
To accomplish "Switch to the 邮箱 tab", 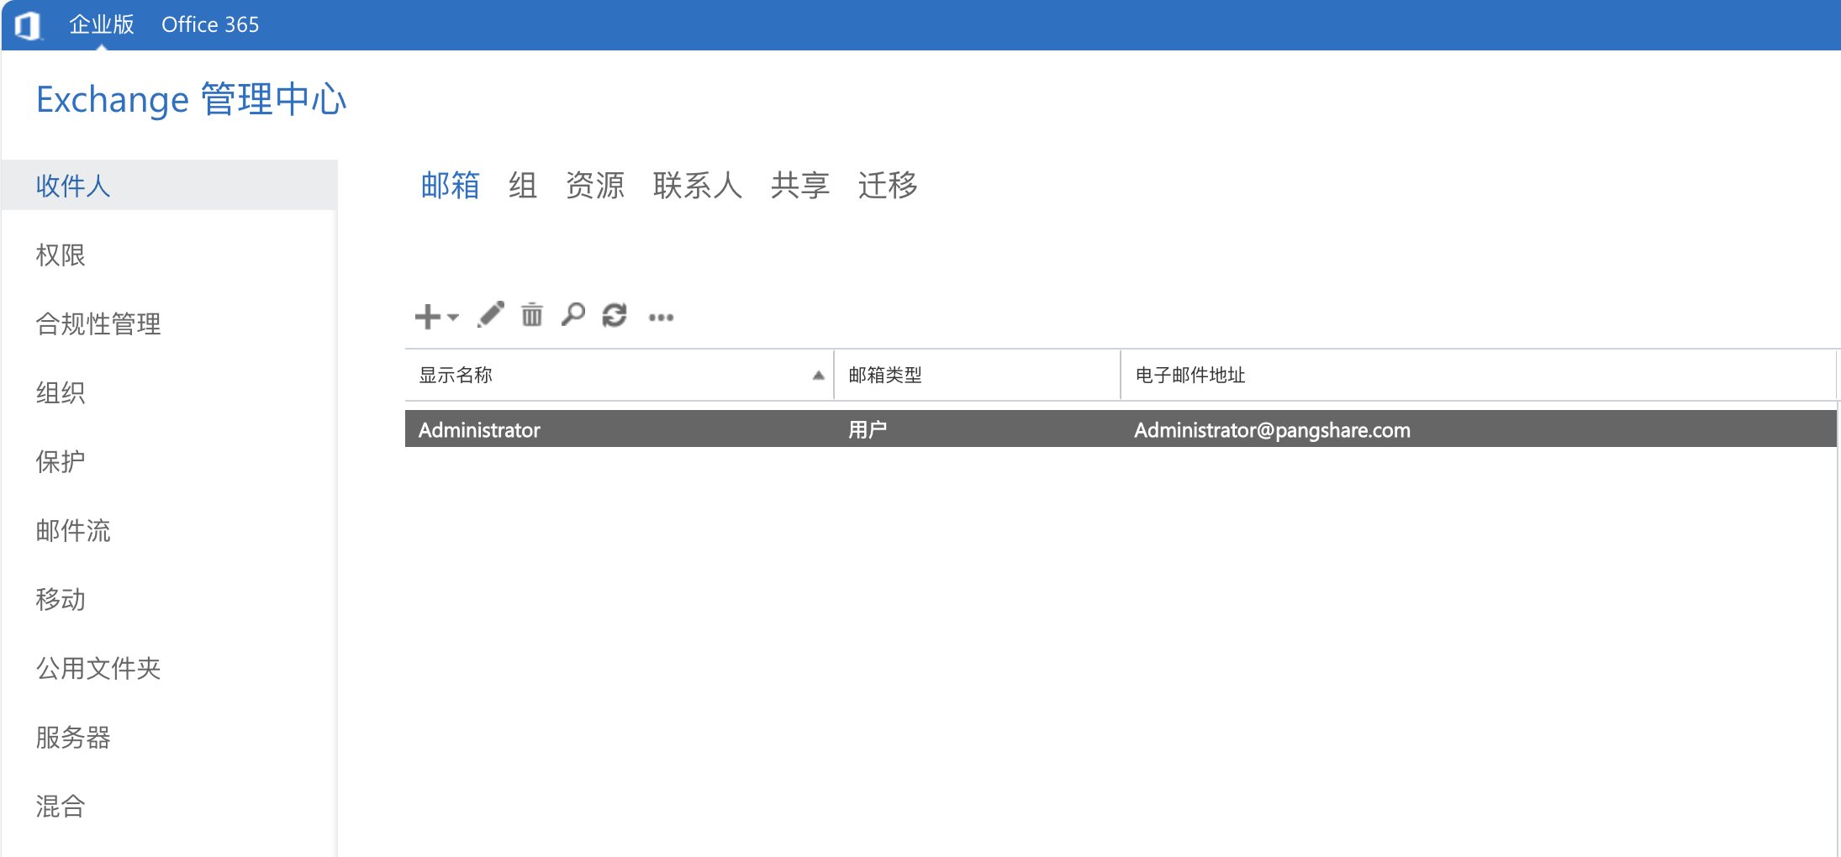I will pos(451,186).
